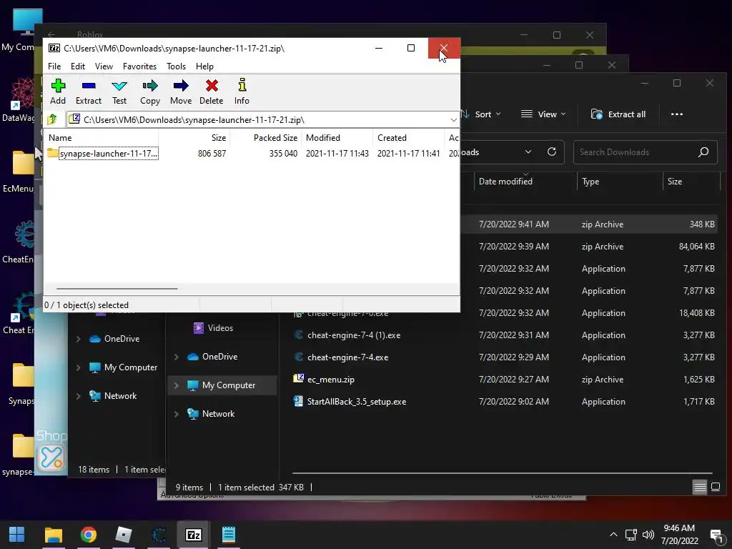Open Google Chrome from taskbar
The height and width of the screenshot is (549, 732).
[x=88, y=534]
